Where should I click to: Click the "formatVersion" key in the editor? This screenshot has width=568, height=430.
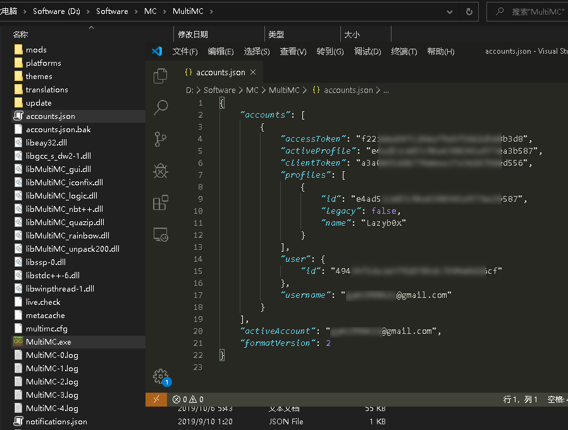coord(277,343)
